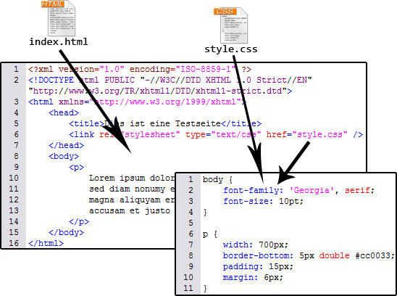
Task: Click the closing body tag on line 15
Action: [67, 233]
